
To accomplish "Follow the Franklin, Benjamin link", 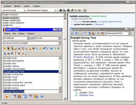I will click(x=84, y=57).
